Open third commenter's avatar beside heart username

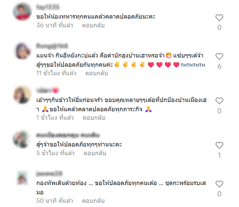coord(22,95)
